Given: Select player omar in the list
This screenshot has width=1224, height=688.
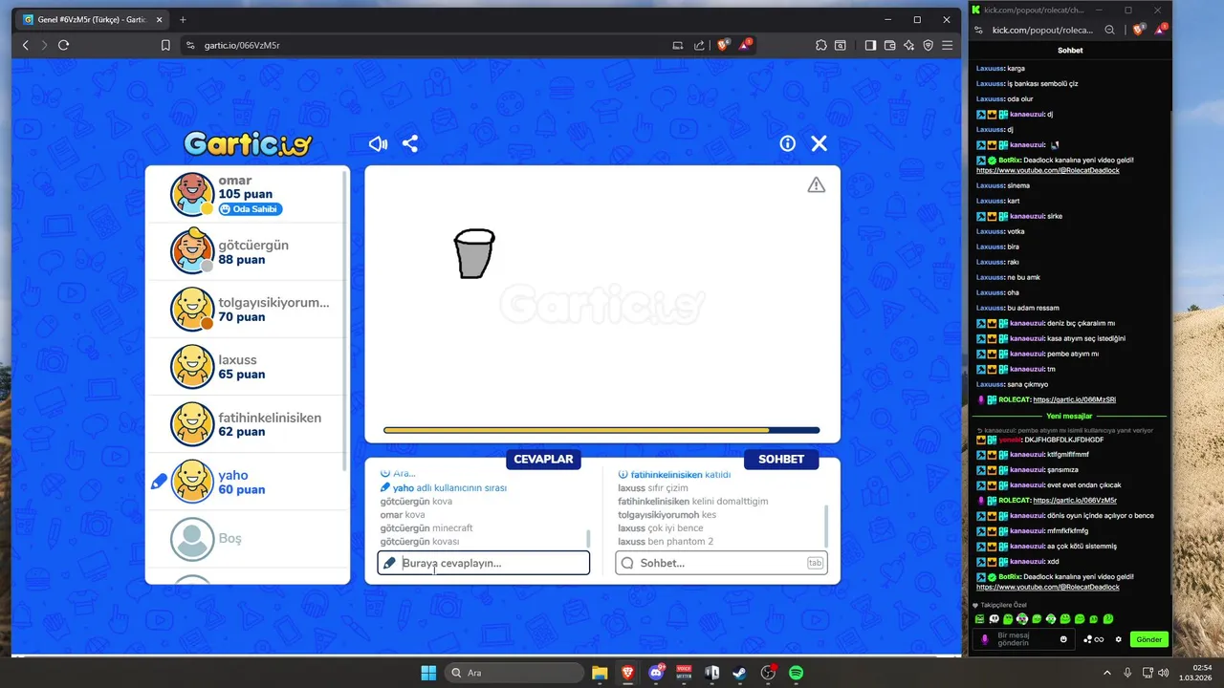Looking at the screenshot, I should coord(247,194).
